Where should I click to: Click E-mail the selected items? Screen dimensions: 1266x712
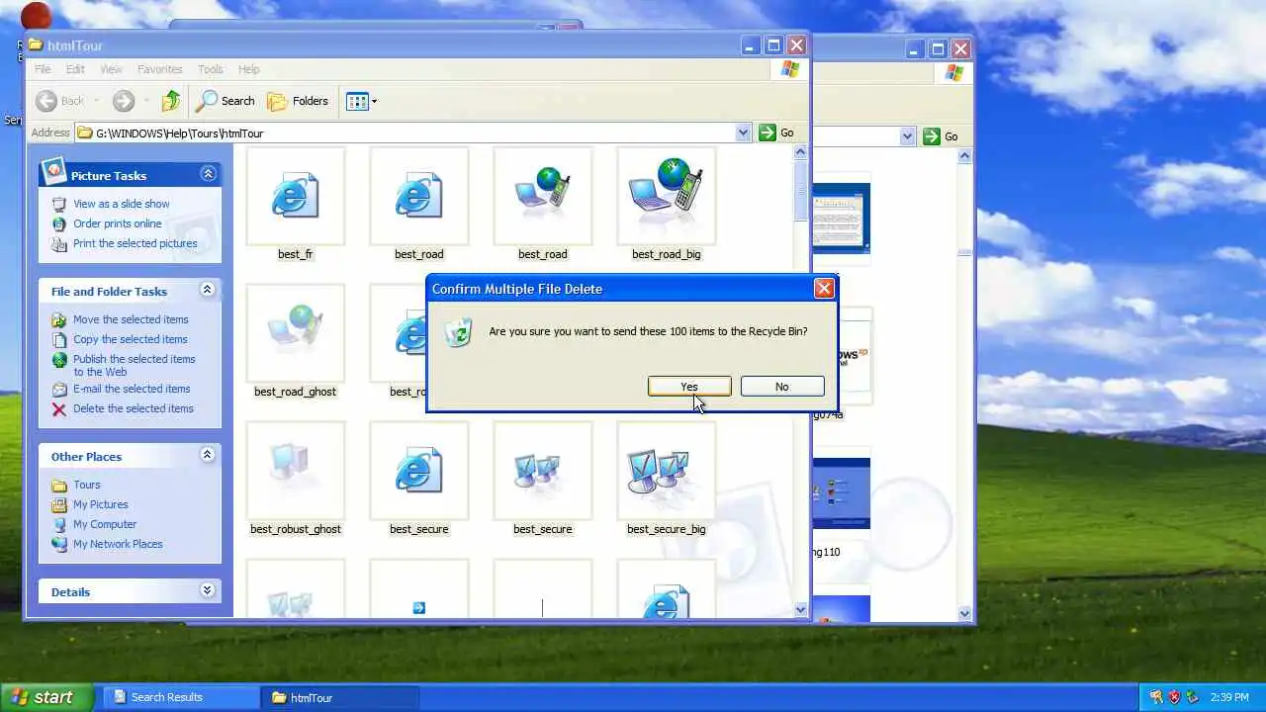132,389
